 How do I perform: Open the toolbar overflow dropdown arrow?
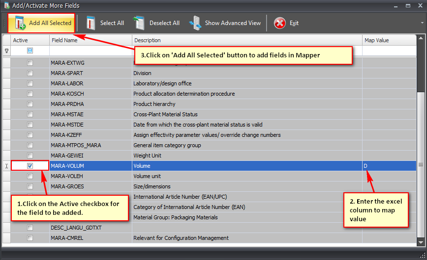[422, 23]
